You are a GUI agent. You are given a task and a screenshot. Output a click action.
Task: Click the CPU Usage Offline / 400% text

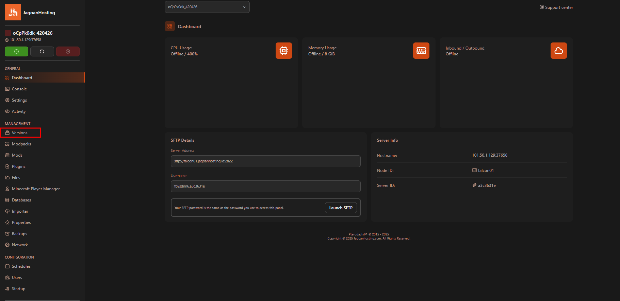click(184, 54)
